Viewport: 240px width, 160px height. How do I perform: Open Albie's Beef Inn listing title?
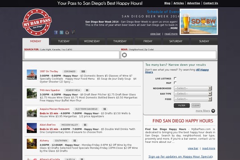point(48,125)
